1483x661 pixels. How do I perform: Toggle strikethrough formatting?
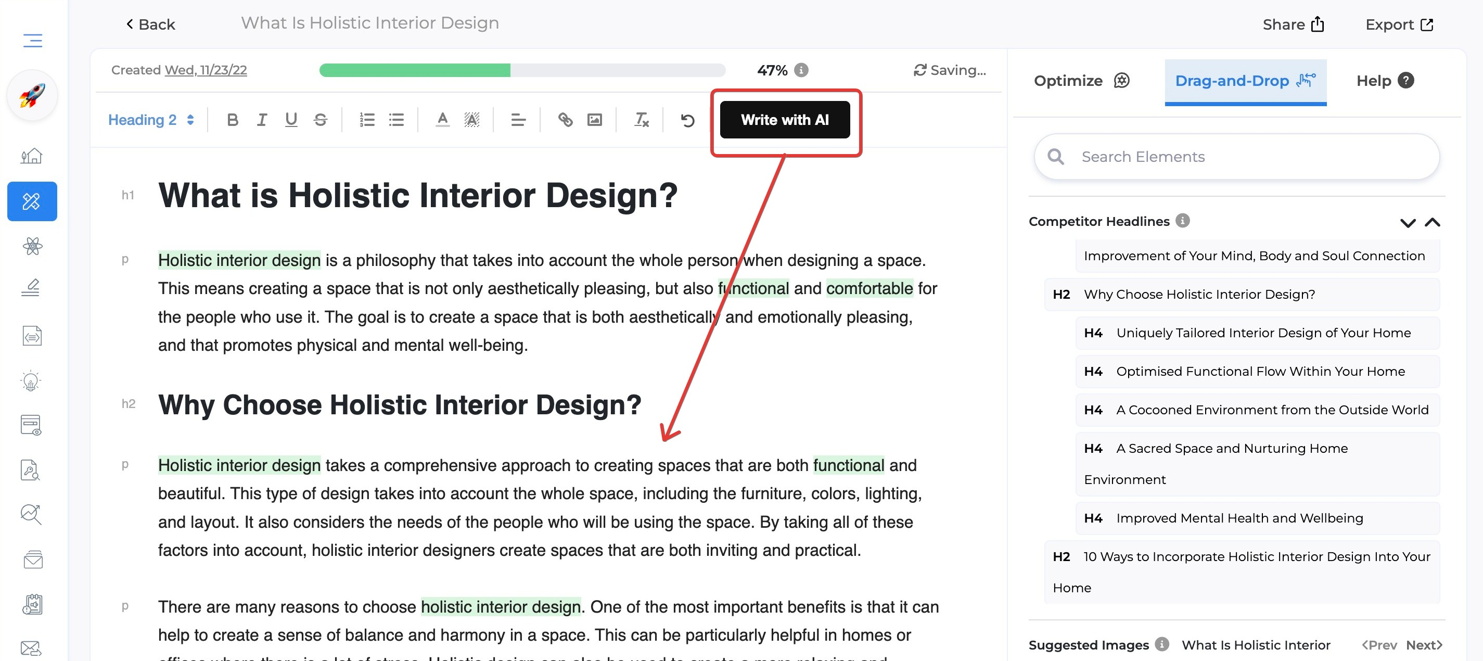point(321,120)
